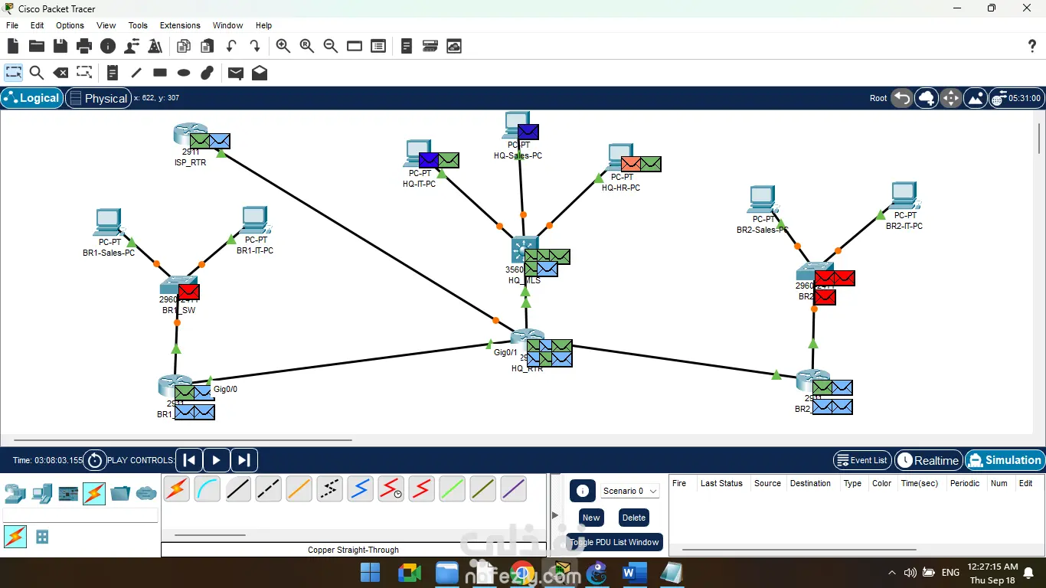The height and width of the screenshot is (588, 1046).
Task: Add a Complex PDU with the open envelope
Action: pos(260,73)
